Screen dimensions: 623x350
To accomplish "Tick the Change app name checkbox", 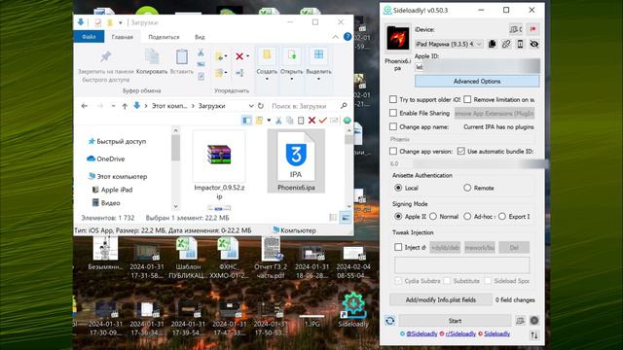I will pyautogui.click(x=393, y=126).
